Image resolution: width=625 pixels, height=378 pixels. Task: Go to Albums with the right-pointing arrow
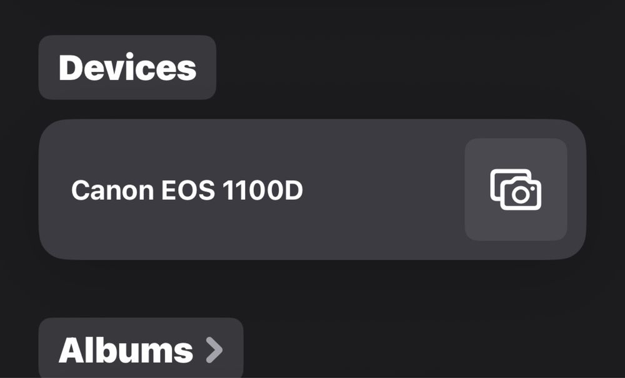pyautogui.click(x=214, y=350)
